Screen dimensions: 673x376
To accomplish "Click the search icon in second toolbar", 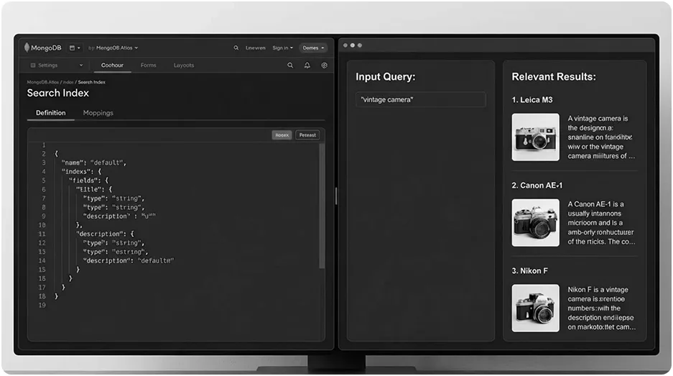I will (290, 65).
